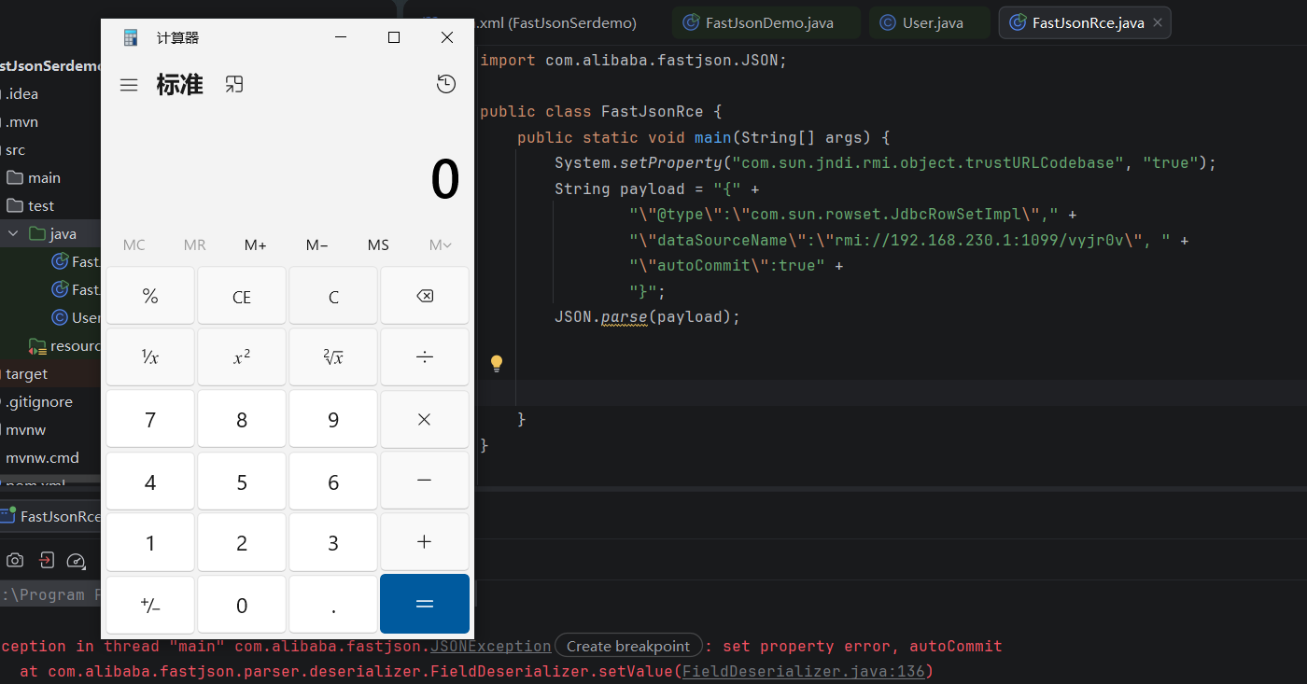
Task: Click digit 5 on calculator
Action: (x=242, y=481)
